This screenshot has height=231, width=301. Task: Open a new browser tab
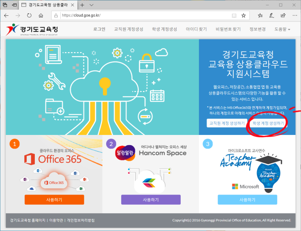(x=82, y=5)
